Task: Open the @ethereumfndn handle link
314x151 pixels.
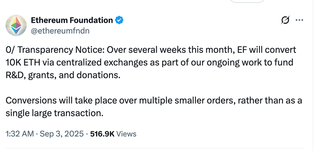Action: pyautogui.click(x=60, y=31)
